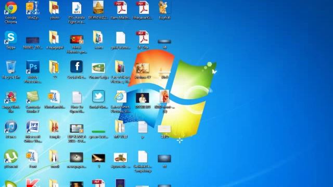Launch Adobe Photoshop shortcut

pos(33,67)
